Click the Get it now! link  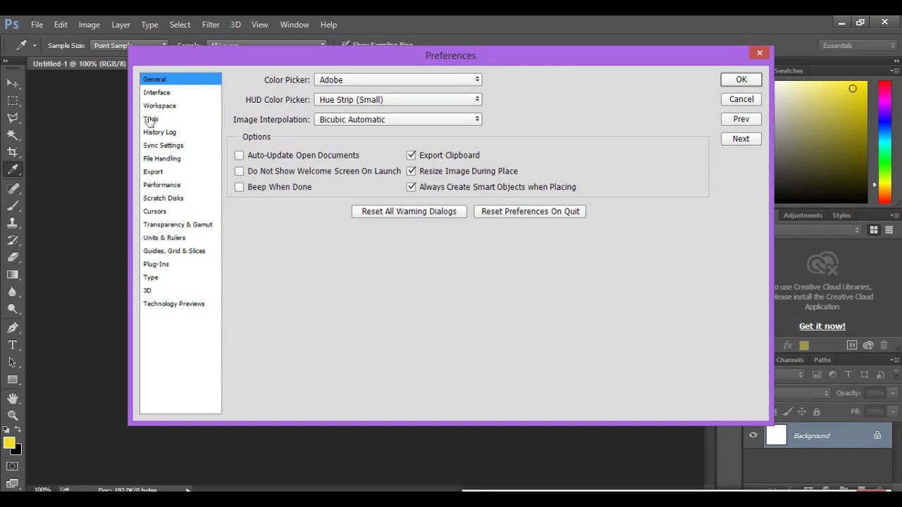point(822,326)
